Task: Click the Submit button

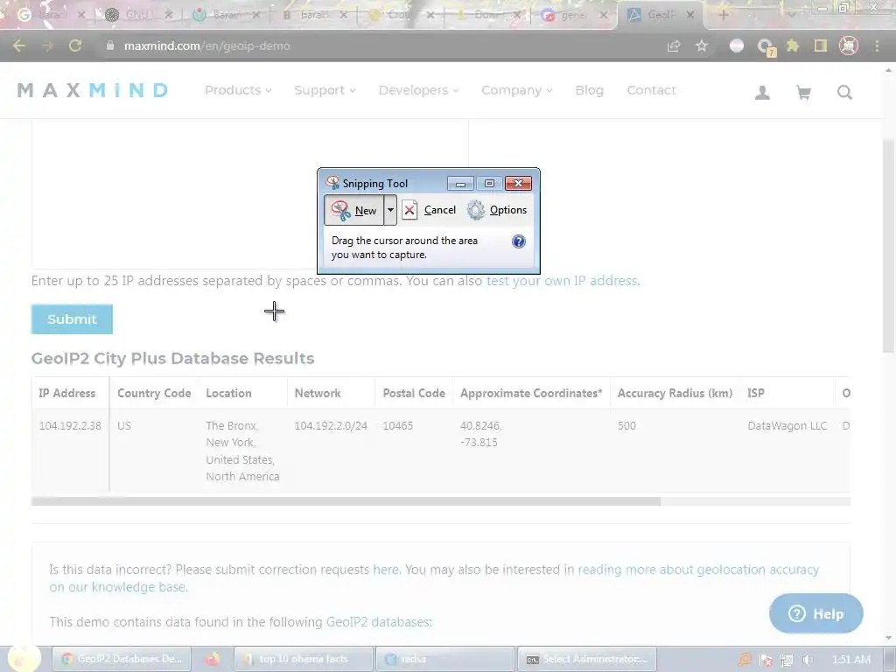Action: [72, 319]
